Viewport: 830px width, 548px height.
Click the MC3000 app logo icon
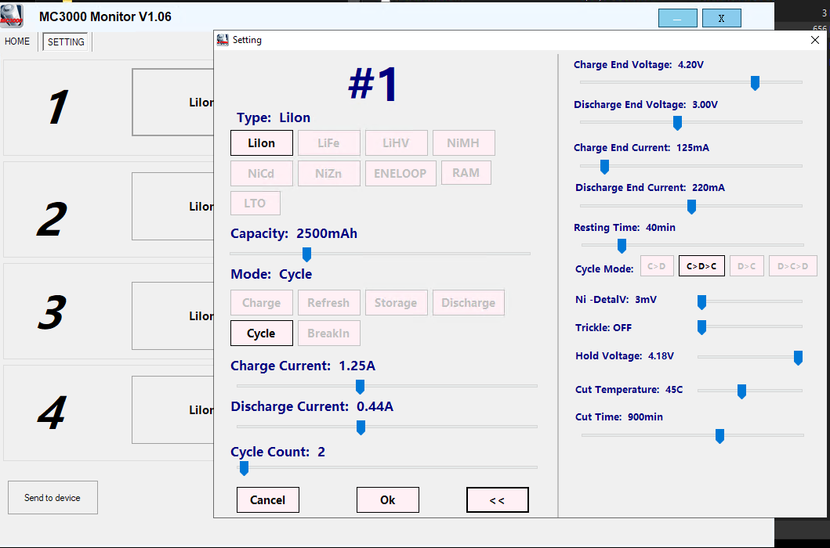tap(12, 16)
